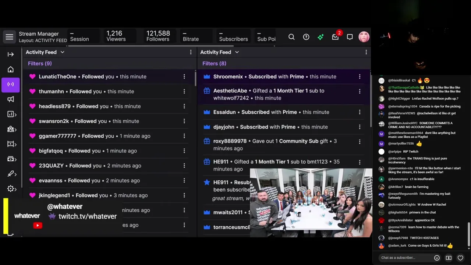Open roxy8889978 username link
Image resolution: width=471 pixels, height=265 pixels.
pyautogui.click(x=230, y=141)
